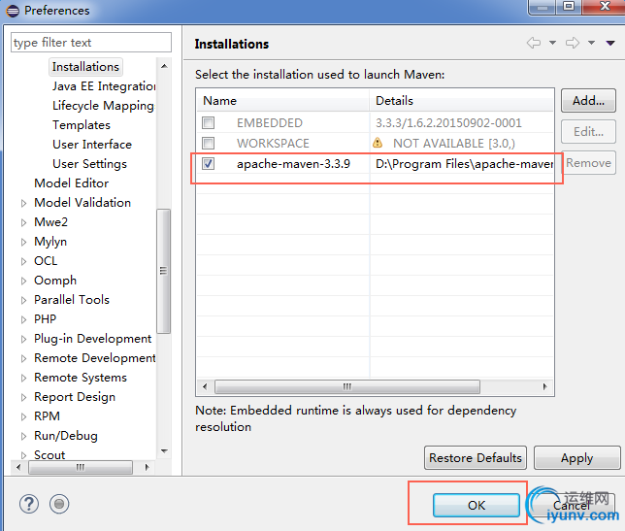Expand the Mwe2 tree node
Screen dimensions: 625x531
coord(23,222)
